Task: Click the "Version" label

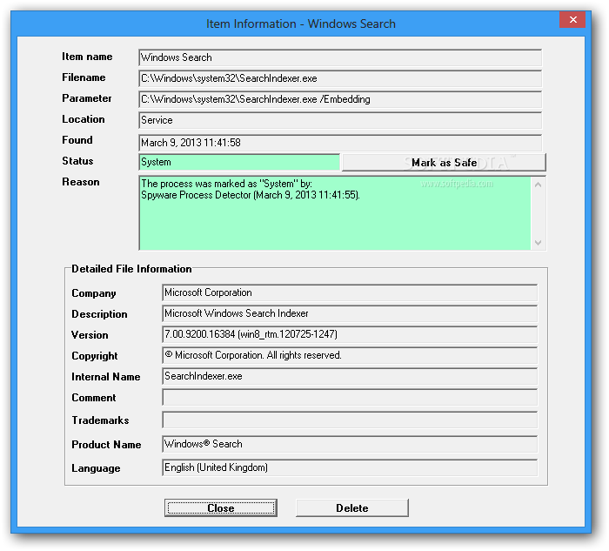Action: (x=90, y=335)
